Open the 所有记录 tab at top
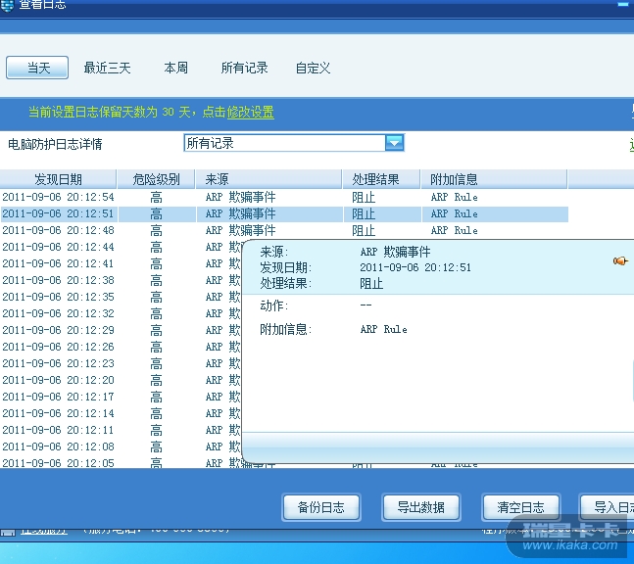The width and height of the screenshot is (634, 564). pyautogui.click(x=244, y=68)
